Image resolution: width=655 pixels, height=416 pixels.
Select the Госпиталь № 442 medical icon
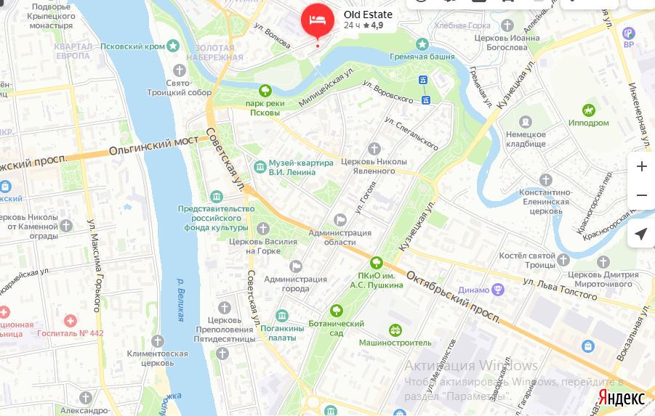tap(71, 320)
